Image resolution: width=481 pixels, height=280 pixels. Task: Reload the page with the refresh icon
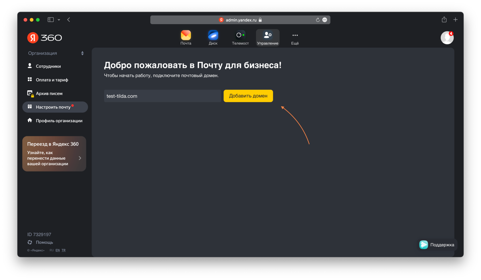click(318, 20)
